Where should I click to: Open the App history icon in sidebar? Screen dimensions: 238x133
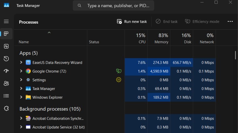[x=6, y=59]
